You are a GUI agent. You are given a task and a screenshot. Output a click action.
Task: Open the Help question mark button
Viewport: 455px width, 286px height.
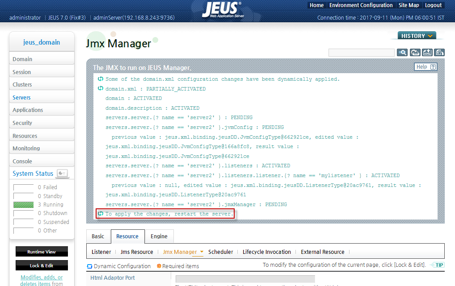[x=426, y=67]
